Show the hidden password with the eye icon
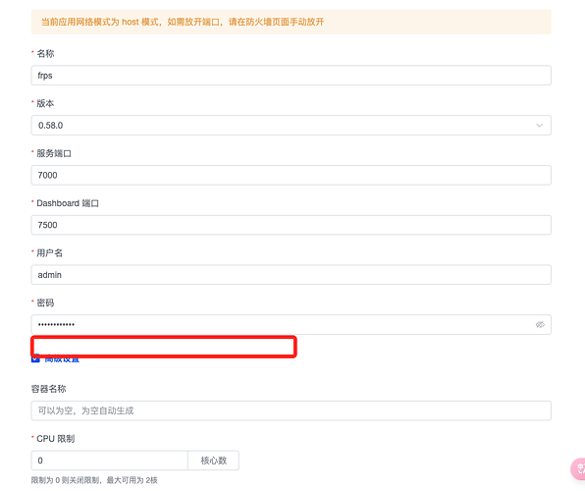585x491 pixels. click(x=540, y=324)
